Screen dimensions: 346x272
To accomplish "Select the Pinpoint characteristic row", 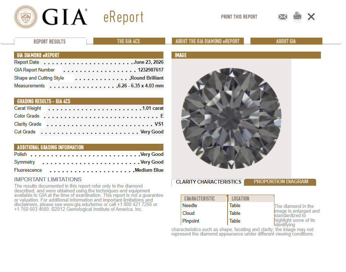I will [227, 221].
